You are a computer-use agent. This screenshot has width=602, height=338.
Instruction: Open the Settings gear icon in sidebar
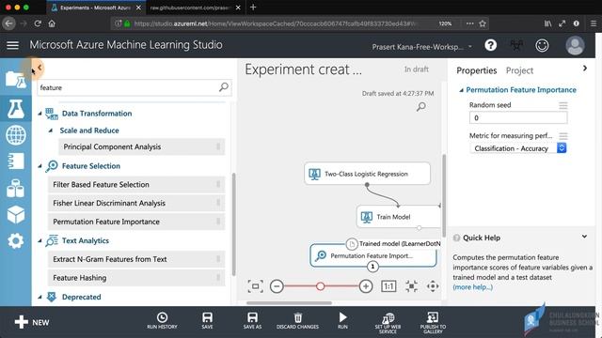point(16,241)
